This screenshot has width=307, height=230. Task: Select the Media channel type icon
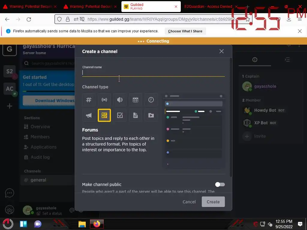coord(151,115)
